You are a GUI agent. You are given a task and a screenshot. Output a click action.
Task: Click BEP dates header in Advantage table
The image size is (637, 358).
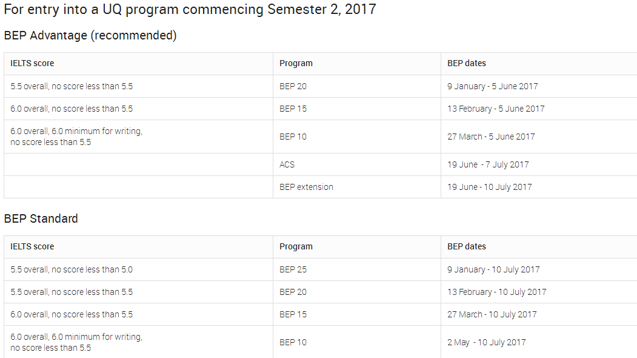tap(466, 64)
